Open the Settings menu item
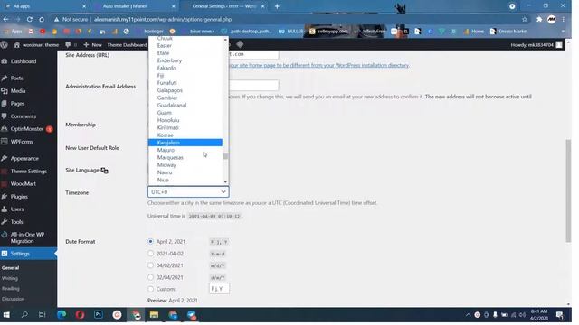Image resolution: width=579 pixels, height=325 pixels. coord(20,254)
